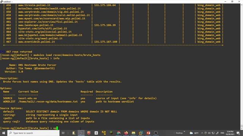
Task: Open the yellow network-computers taskbar icon
Action: click(104, 133)
